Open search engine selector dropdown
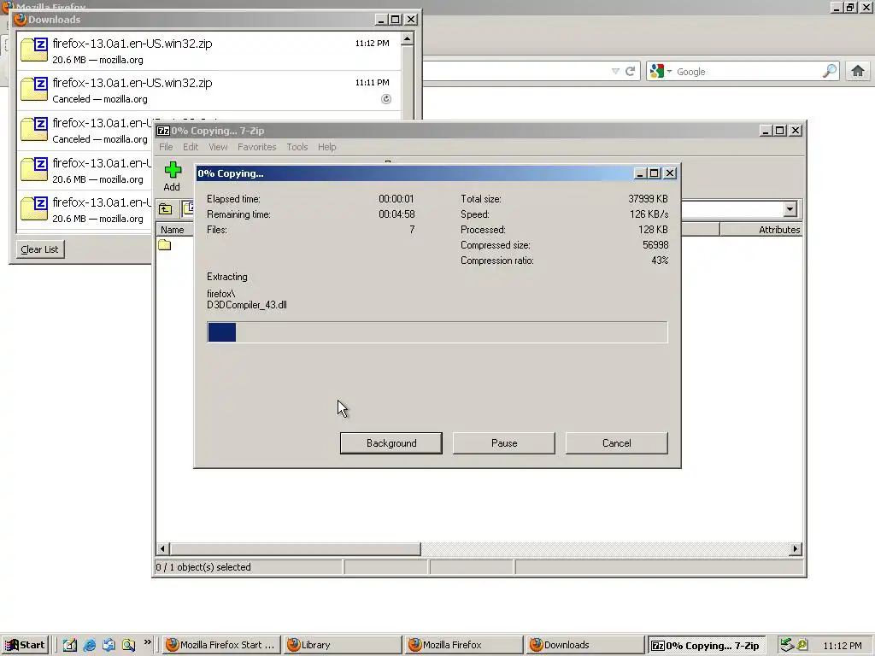Screen dimensions: 875x656 tap(661, 72)
